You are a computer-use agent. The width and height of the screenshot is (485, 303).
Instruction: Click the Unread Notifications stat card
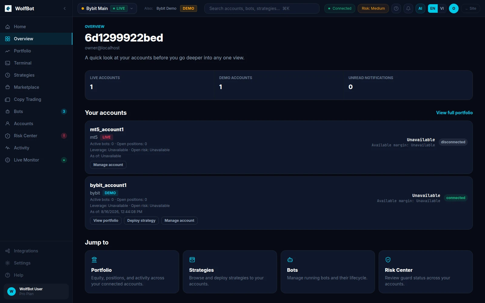(x=408, y=85)
